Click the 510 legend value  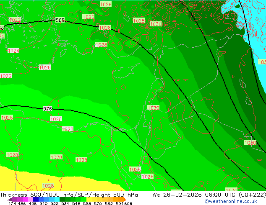(44, 203)
